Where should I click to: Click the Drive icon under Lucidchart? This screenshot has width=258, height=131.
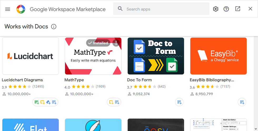[48, 102]
